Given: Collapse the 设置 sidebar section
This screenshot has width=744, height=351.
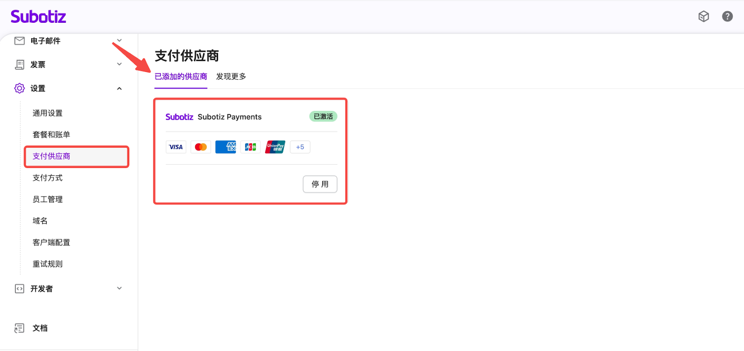Looking at the screenshot, I should (x=120, y=89).
